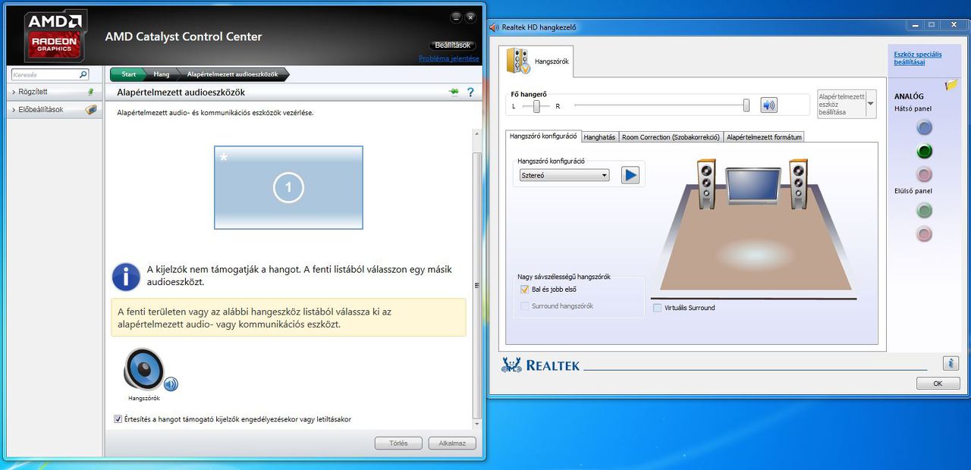The width and height of the screenshot is (971, 470).
Task: Play the speaker configuration test sound
Action: (630, 175)
